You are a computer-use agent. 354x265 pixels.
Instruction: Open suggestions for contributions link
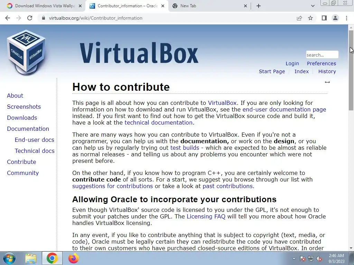click(x=112, y=186)
